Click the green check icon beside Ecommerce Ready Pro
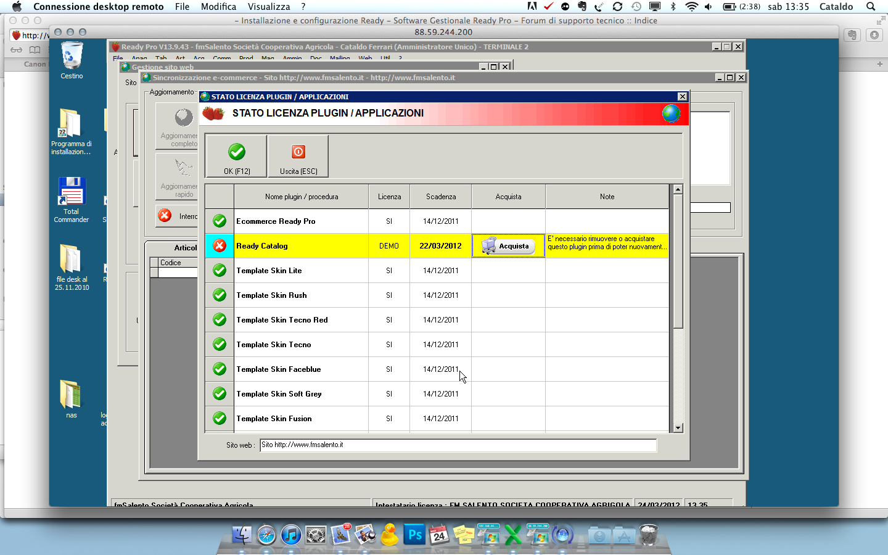This screenshot has width=888, height=555. pyautogui.click(x=220, y=221)
